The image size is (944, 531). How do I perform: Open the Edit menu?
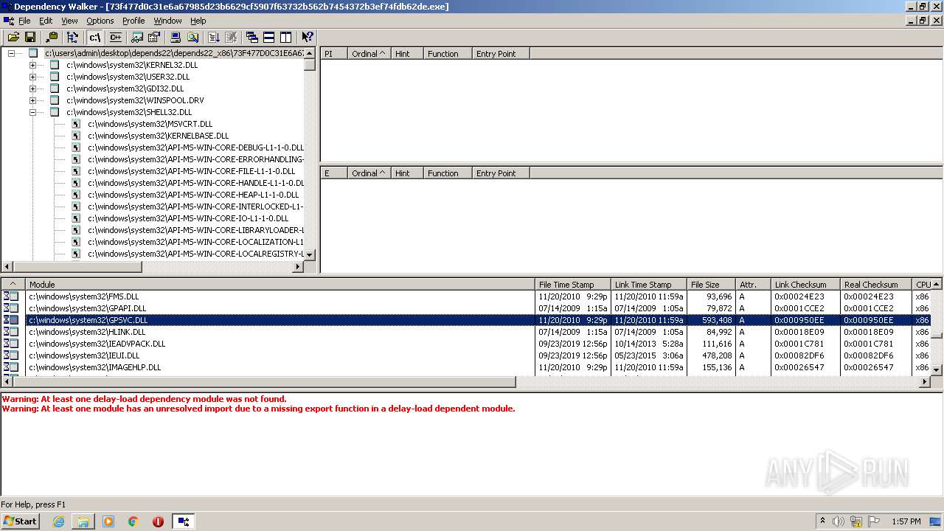click(x=46, y=21)
